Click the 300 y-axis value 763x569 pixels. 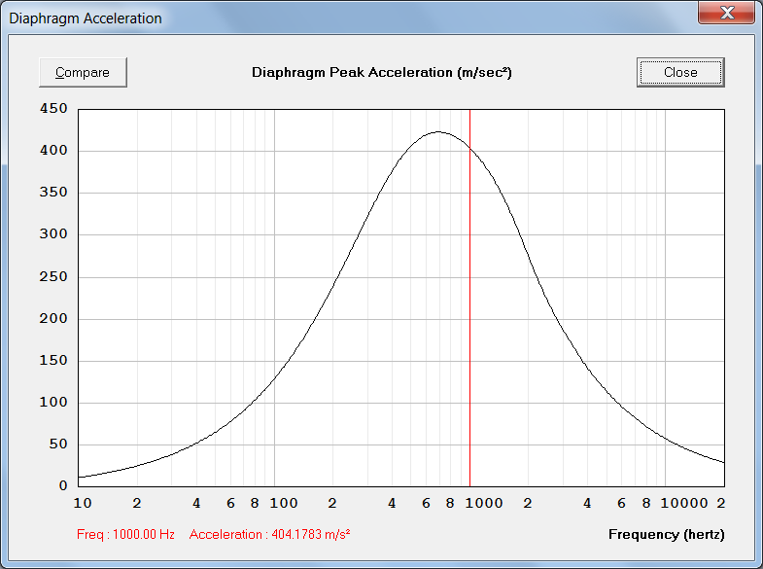point(53,233)
